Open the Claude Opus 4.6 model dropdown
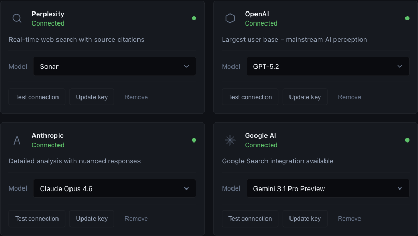This screenshot has height=236, width=418. click(x=115, y=188)
